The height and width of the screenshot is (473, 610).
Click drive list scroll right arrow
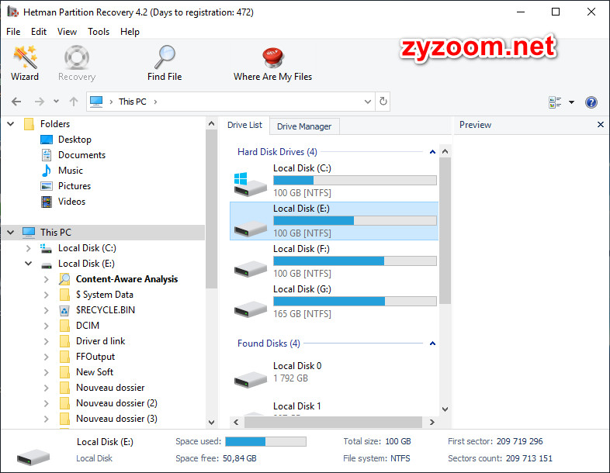point(432,422)
